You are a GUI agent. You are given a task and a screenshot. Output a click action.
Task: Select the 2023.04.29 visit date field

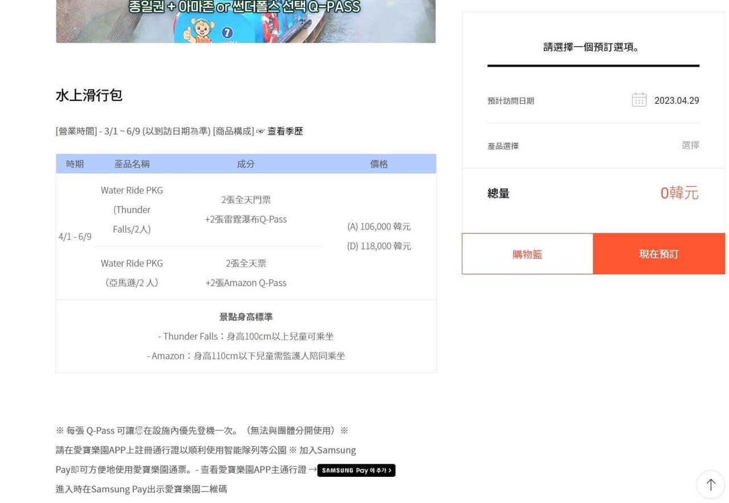[677, 100]
